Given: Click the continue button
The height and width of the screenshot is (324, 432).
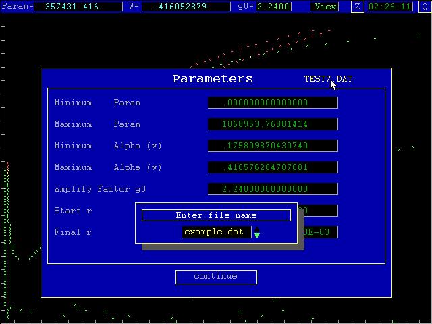Looking at the screenshot, I should pyautogui.click(x=216, y=277).
